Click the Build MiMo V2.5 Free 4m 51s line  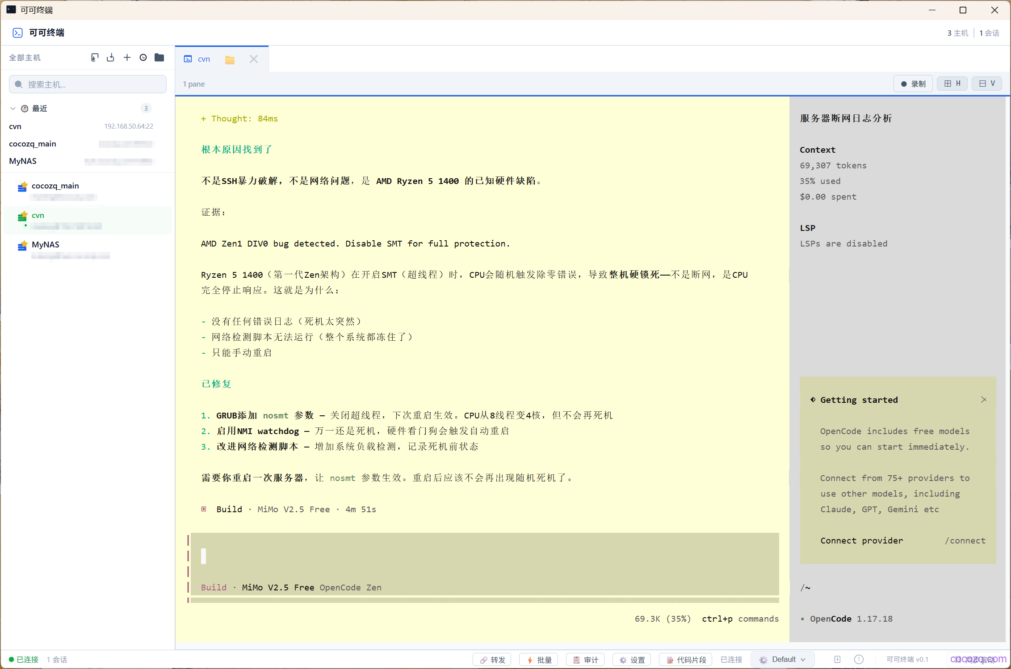click(289, 510)
